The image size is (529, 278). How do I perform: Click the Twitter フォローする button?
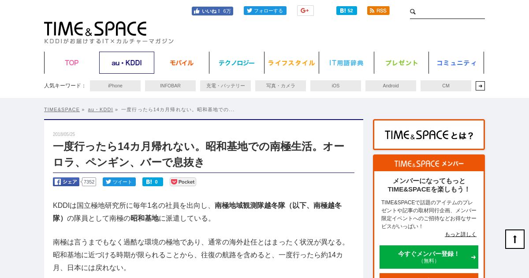(x=265, y=11)
